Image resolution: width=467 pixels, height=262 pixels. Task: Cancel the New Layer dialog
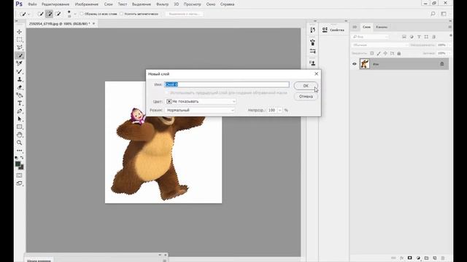306,97
